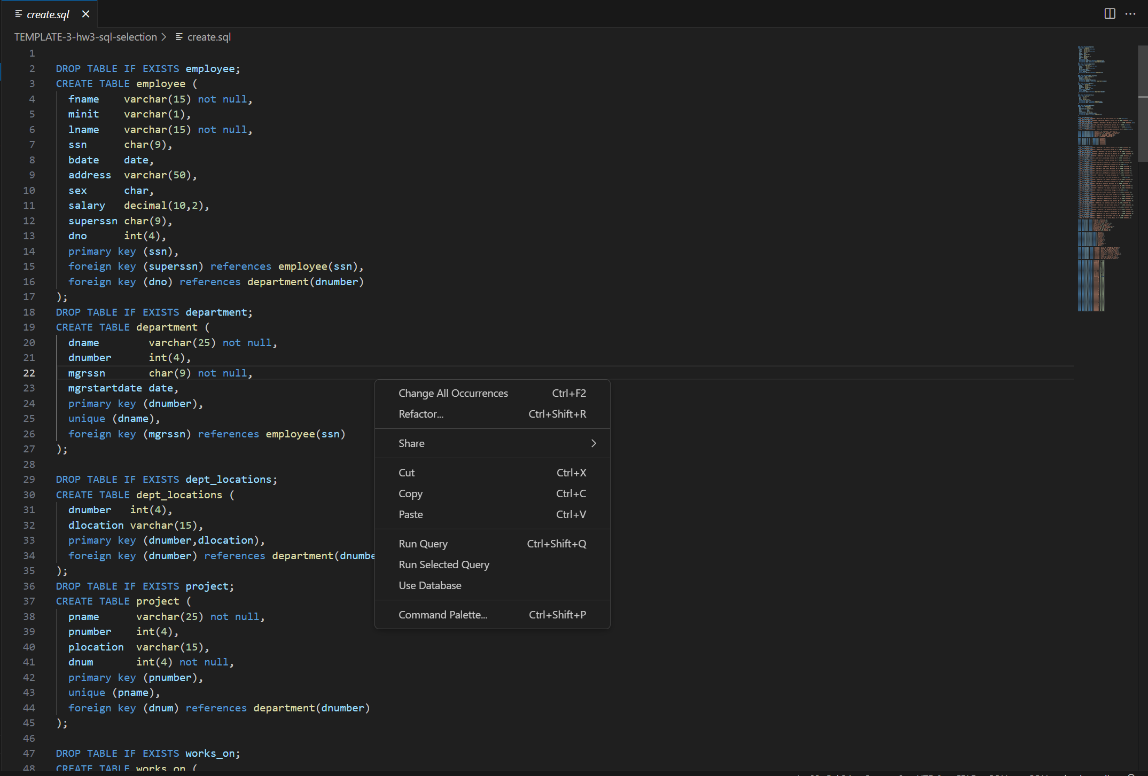Close the create.sql tab
1148x776 pixels.
click(85, 14)
